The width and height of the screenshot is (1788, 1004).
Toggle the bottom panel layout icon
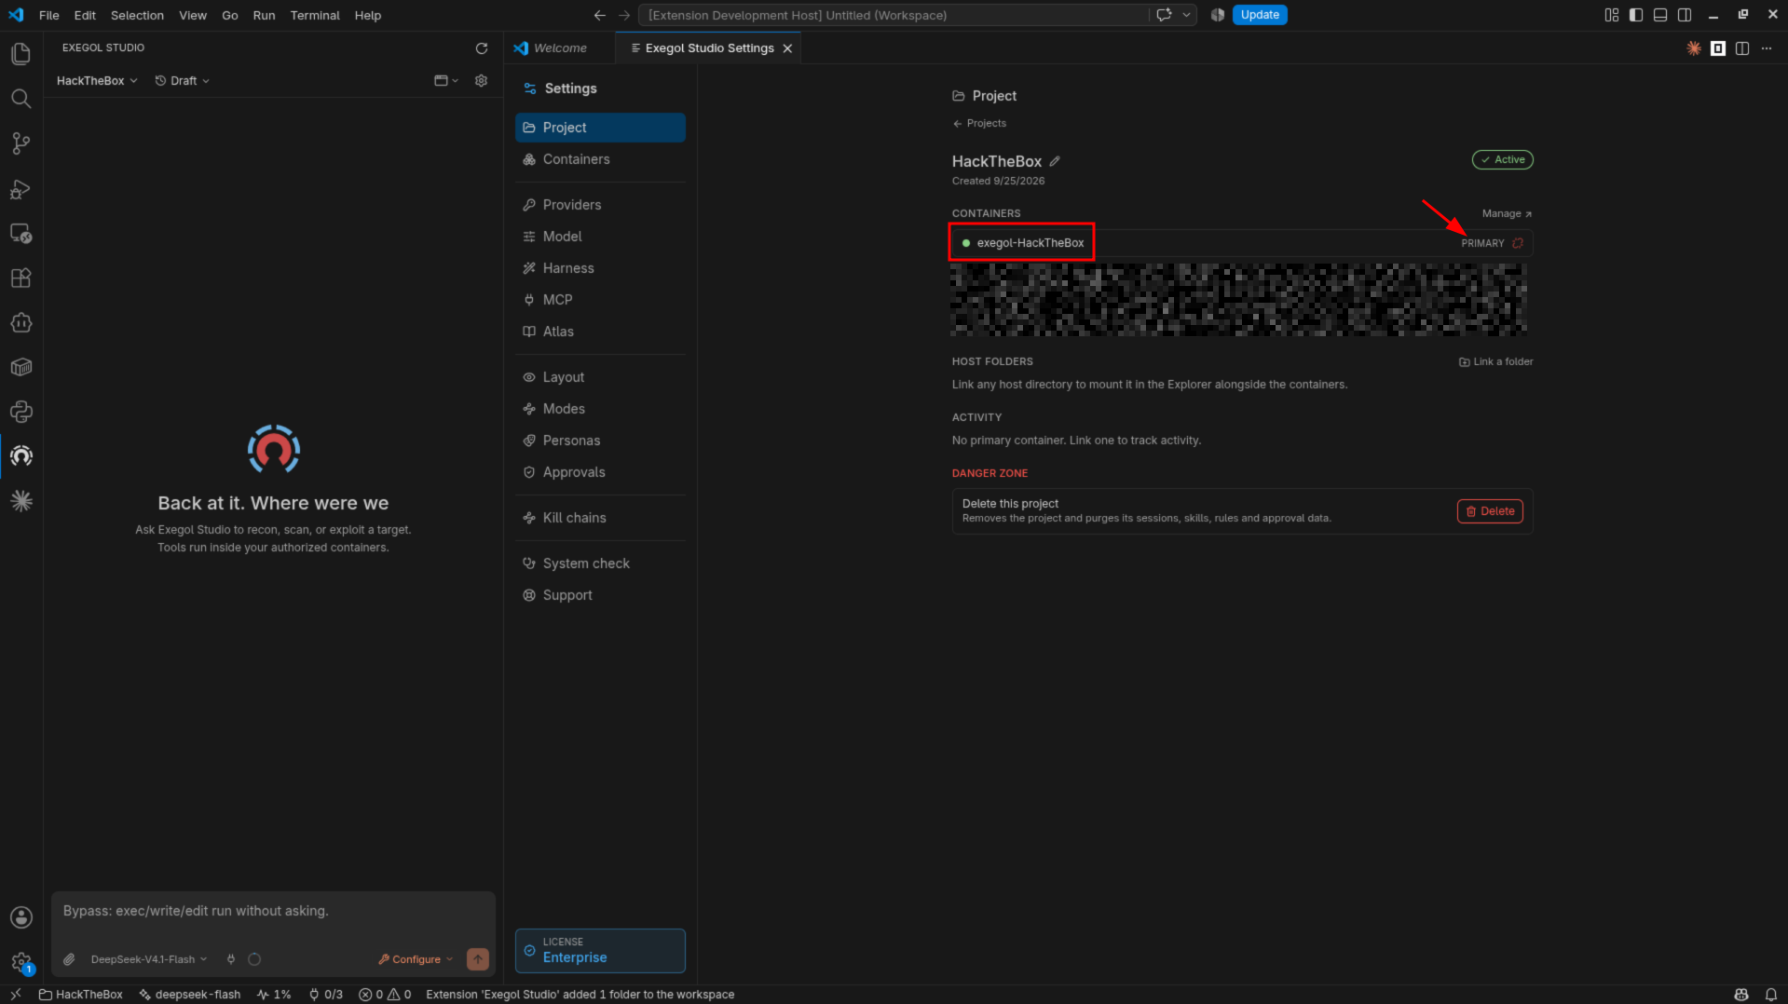click(x=1660, y=15)
